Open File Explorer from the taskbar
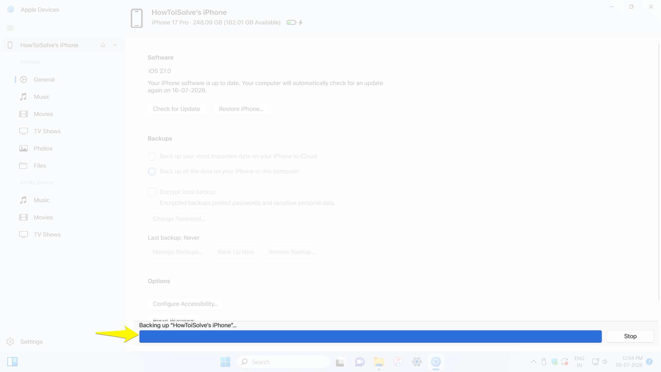 (x=379, y=362)
